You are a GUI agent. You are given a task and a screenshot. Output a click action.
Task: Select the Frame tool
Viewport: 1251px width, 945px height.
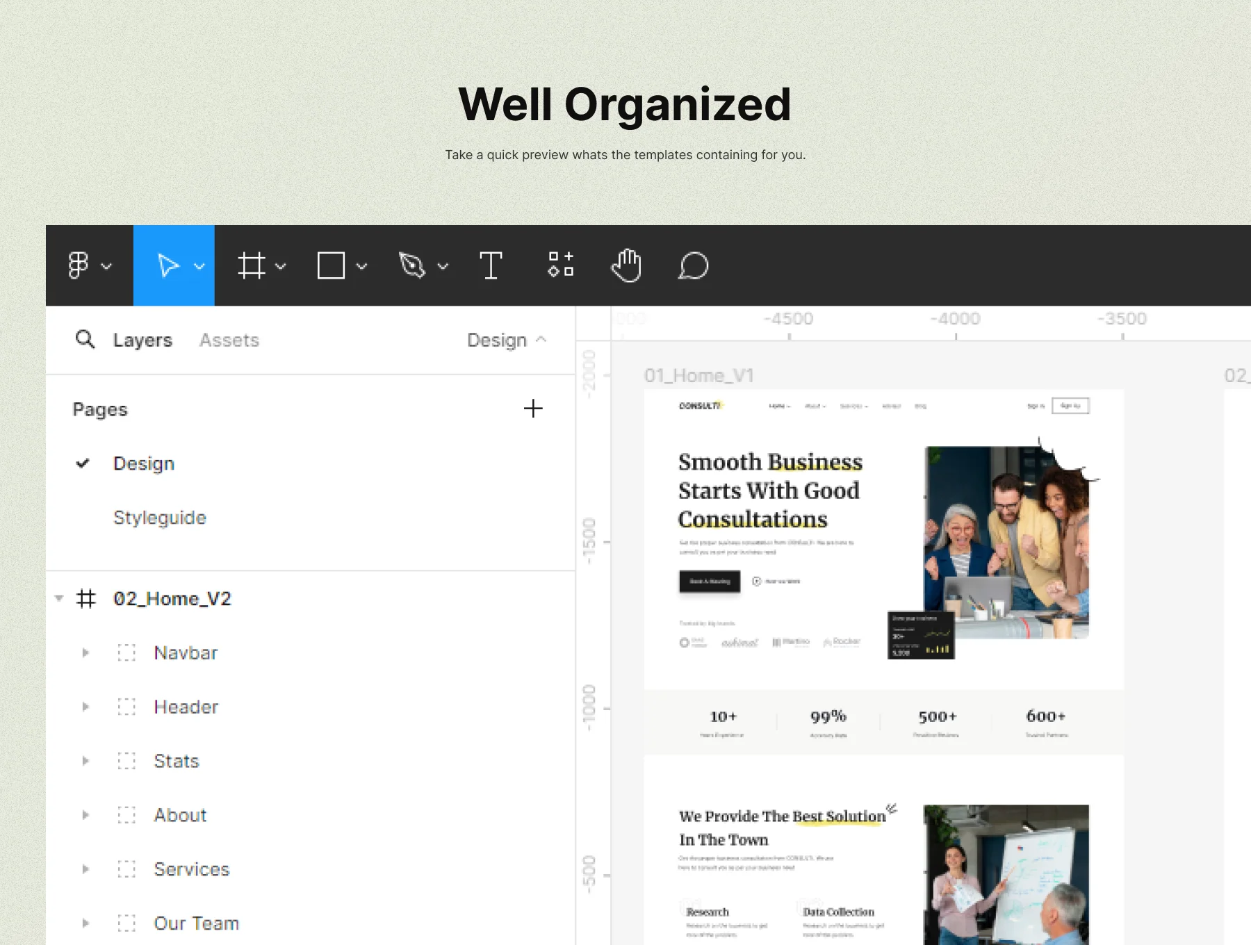tap(252, 265)
